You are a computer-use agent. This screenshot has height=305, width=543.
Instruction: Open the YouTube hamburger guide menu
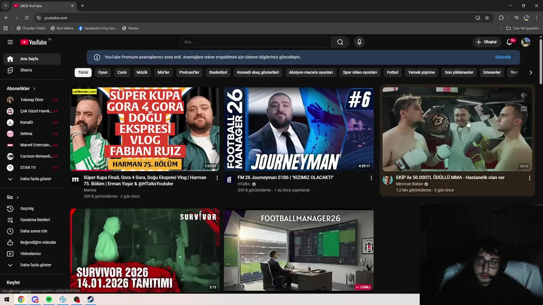(x=10, y=42)
